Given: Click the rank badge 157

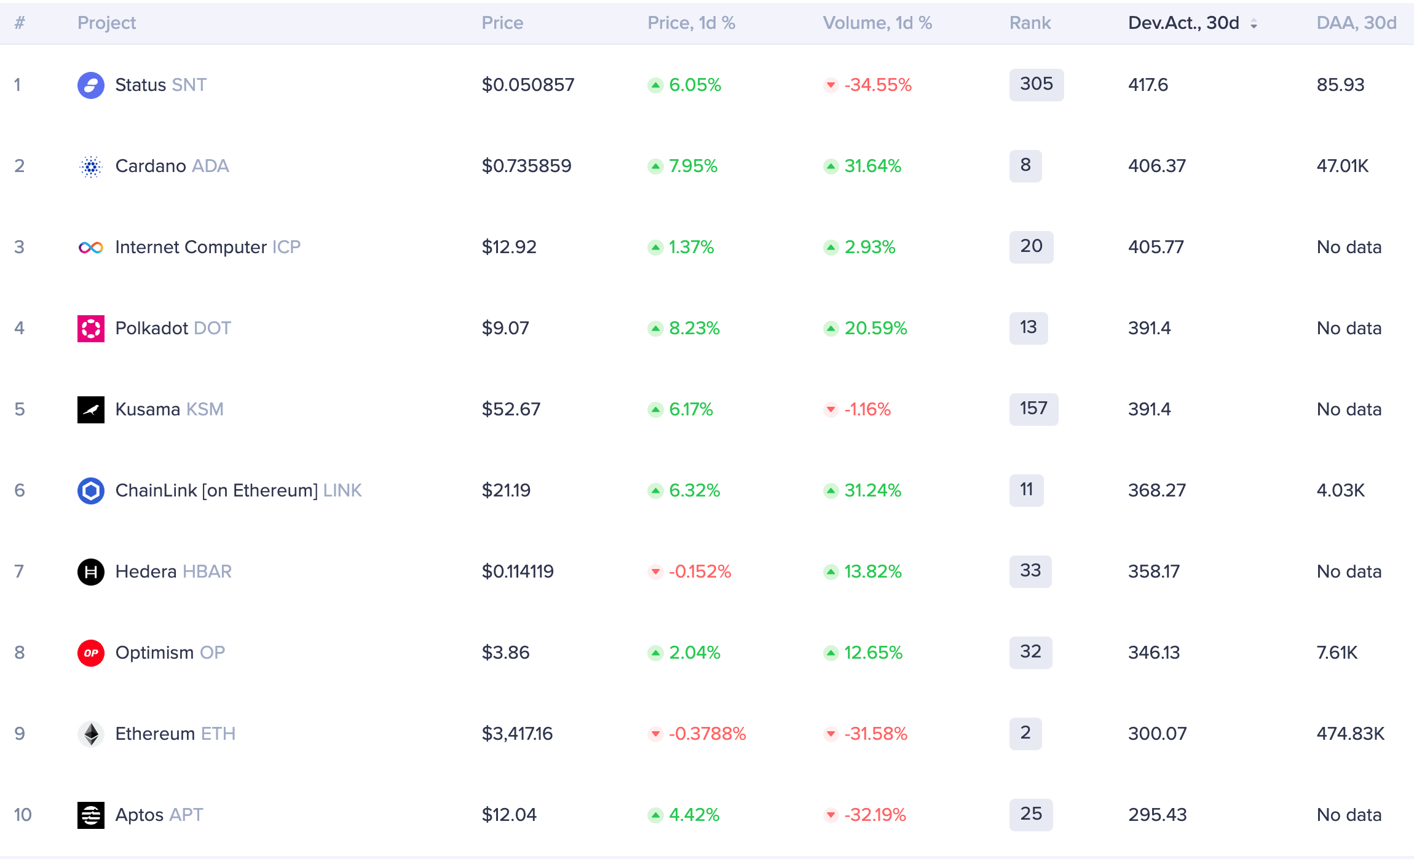Looking at the screenshot, I should click(1033, 409).
